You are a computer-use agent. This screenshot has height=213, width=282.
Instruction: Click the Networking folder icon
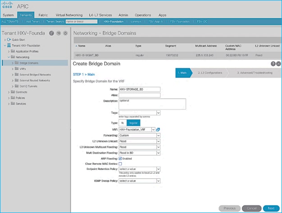click(13, 57)
